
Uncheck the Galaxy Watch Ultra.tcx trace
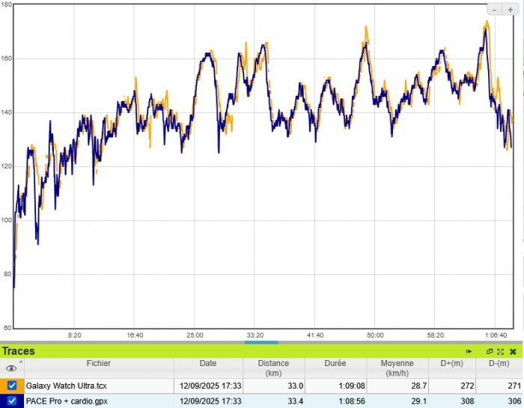click(12, 386)
